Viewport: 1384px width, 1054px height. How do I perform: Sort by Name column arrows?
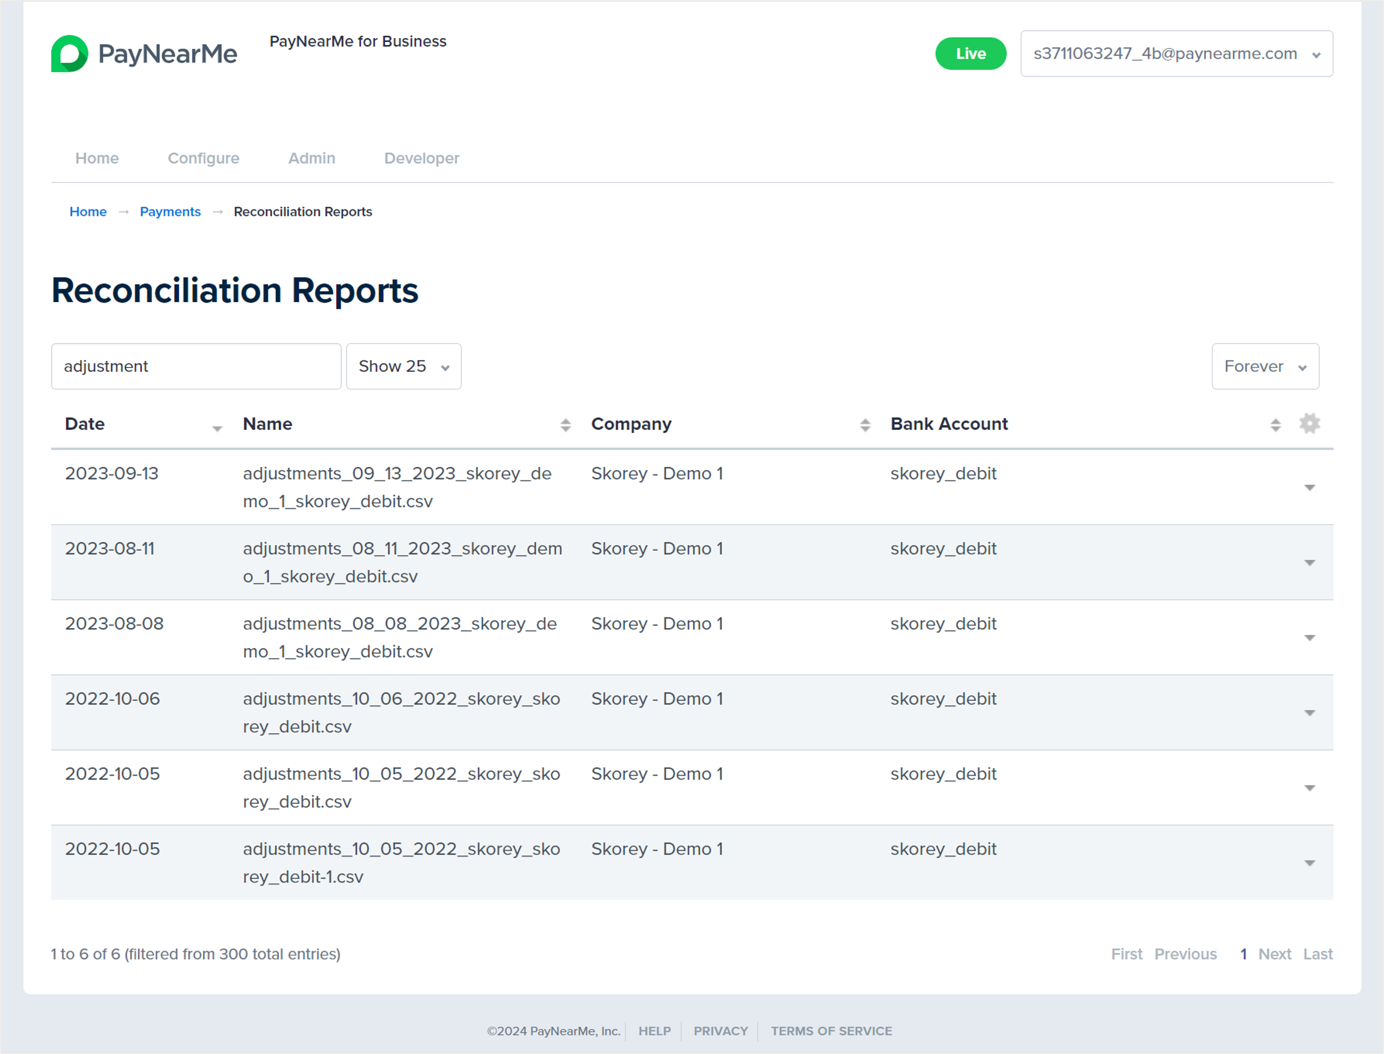point(565,425)
